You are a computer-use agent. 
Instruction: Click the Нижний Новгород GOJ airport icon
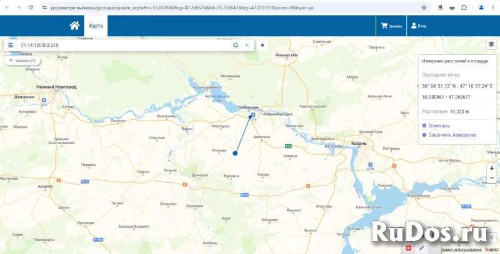pos(44,100)
